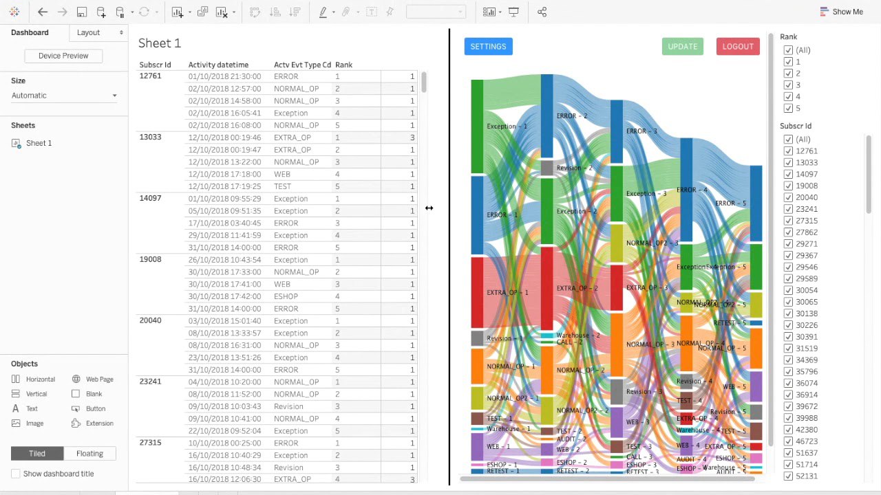
Task: Click the Pause Auto Updates icon
Action: [120, 12]
